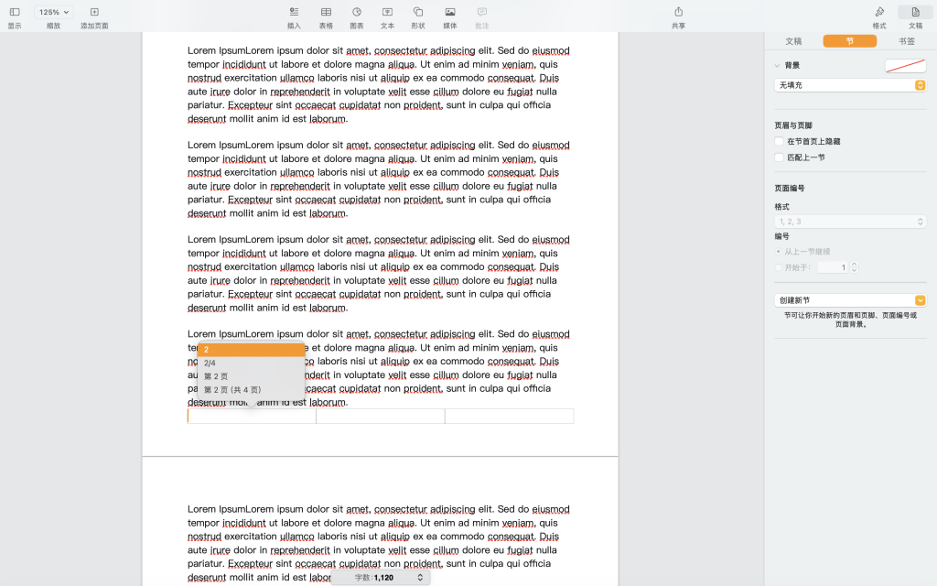The image size is (937, 586).
Task: Click the right footer cell
Action: (509, 417)
